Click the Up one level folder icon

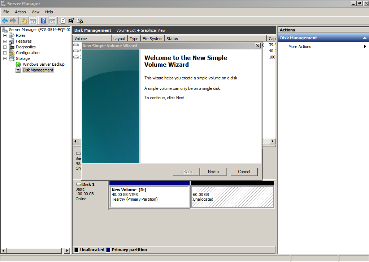[x=24, y=21]
